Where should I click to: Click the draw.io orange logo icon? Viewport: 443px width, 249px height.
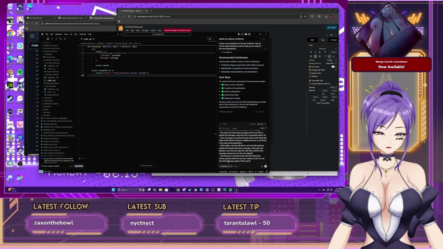pyautogui.click(x=120, y=28)
